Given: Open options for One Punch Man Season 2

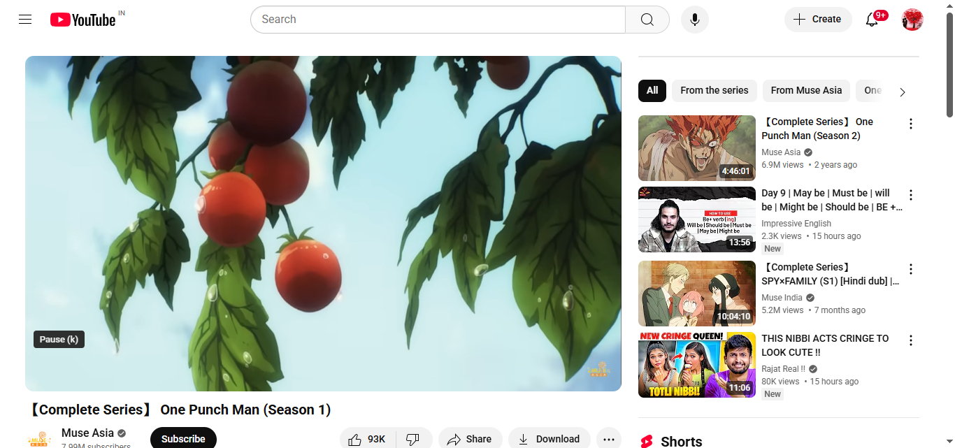Looking at the screenshot, I should [x=911, y=124].
